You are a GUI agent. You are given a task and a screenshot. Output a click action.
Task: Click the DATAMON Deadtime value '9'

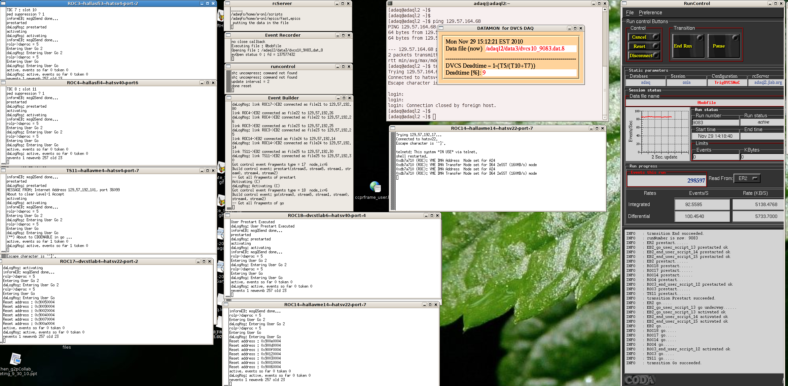(484, 73)
